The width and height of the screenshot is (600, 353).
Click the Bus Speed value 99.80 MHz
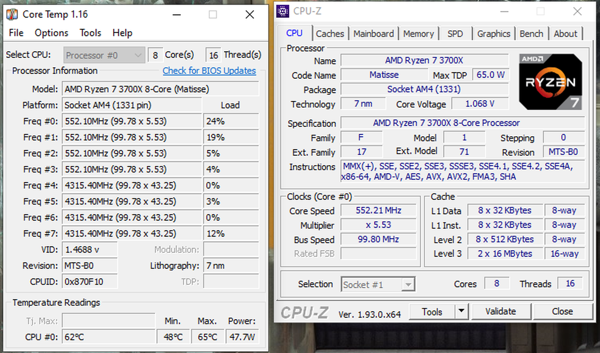(378, 240)
